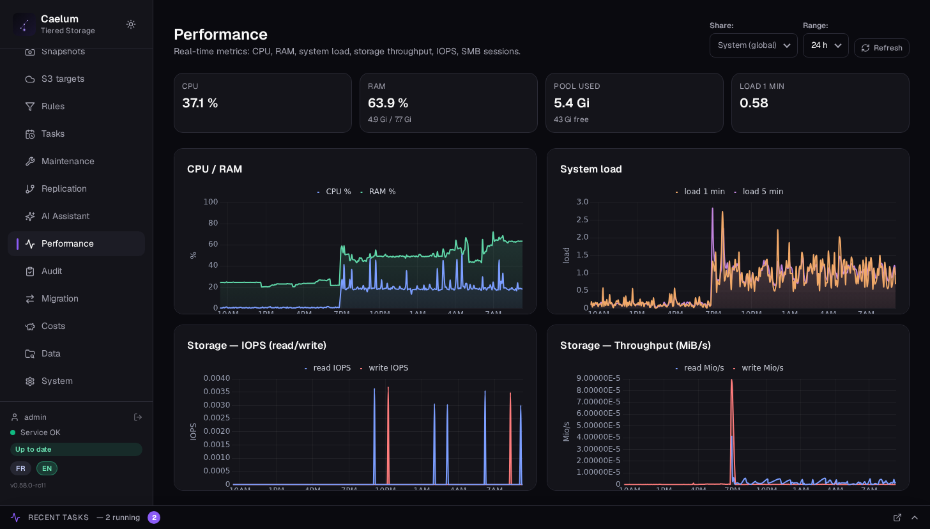Screen dimensions: 930x529
Task: Navigate to Maintenance
Action: [x=77, y=161]
